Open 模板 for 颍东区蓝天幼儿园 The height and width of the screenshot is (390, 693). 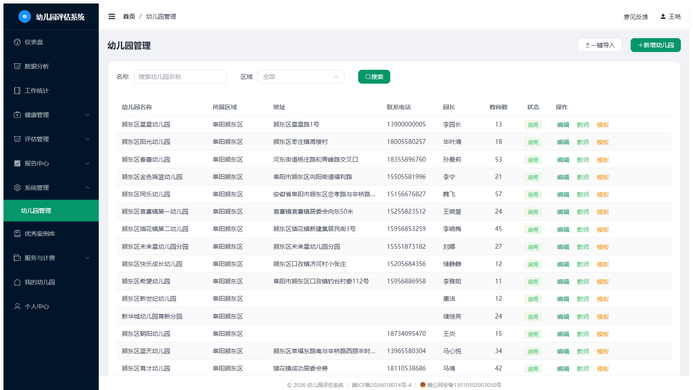pyautogui.click(x=603, y=351)
